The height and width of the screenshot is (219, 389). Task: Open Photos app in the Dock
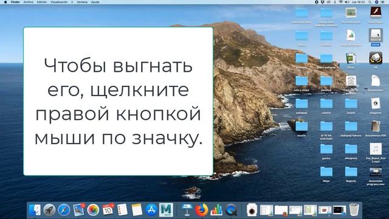click(x=93, y=210)
